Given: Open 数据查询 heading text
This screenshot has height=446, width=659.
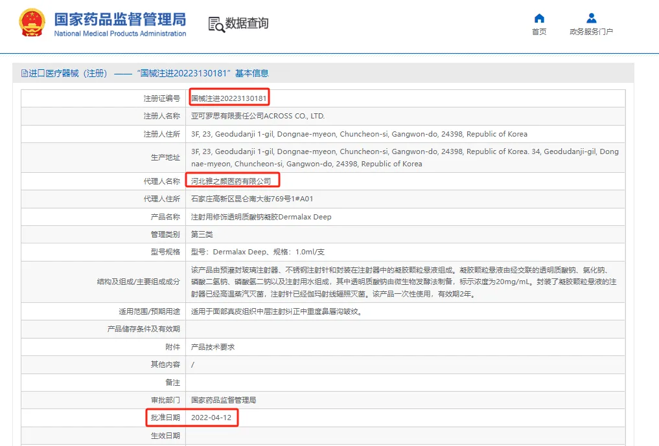Looking at the screenshot, I should coord(247,23).
